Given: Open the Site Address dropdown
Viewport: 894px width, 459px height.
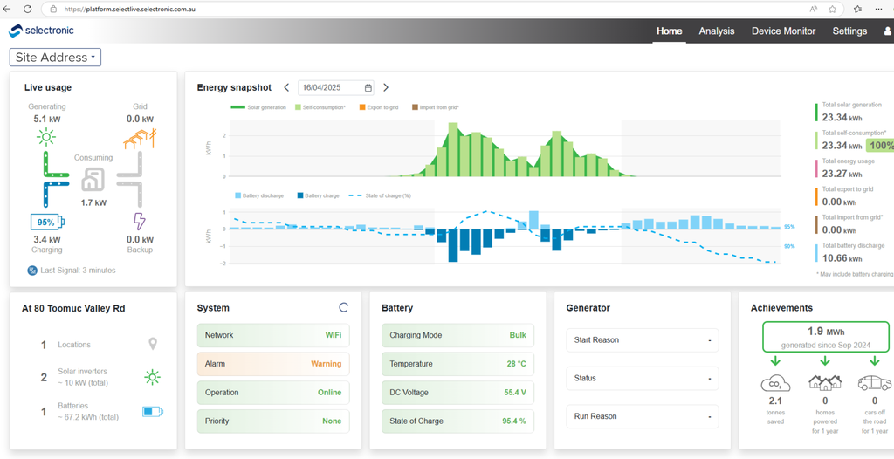Looking at the screenshot, I should coord(55,58).
